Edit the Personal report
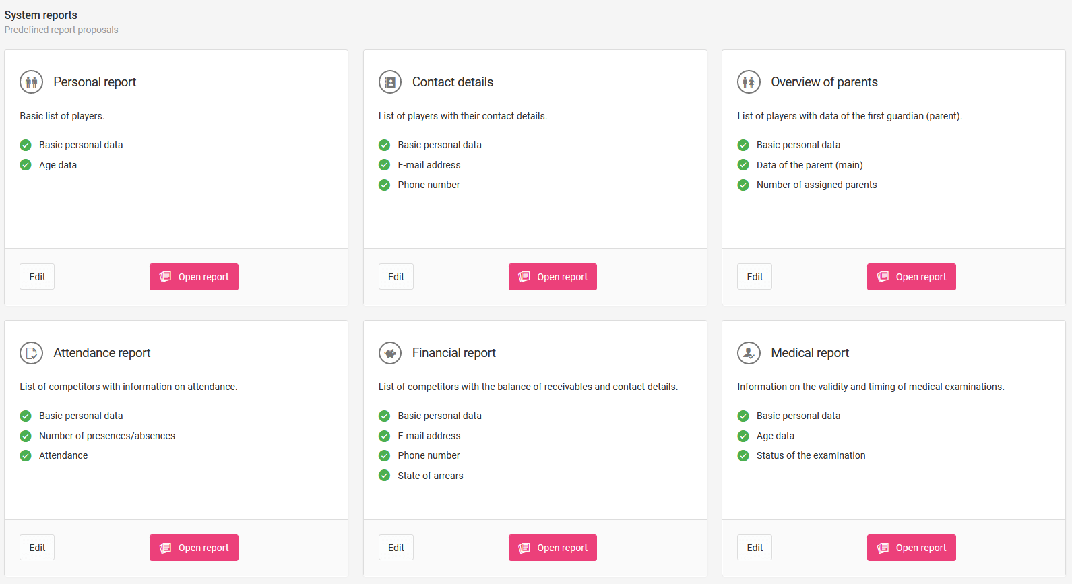This screenshot has height=584, width=1072. (37, 277)
